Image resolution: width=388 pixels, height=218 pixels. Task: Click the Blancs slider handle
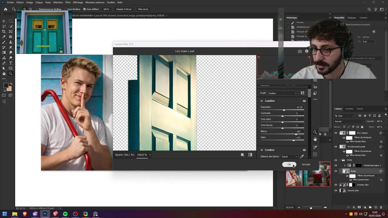coord(296,134)
